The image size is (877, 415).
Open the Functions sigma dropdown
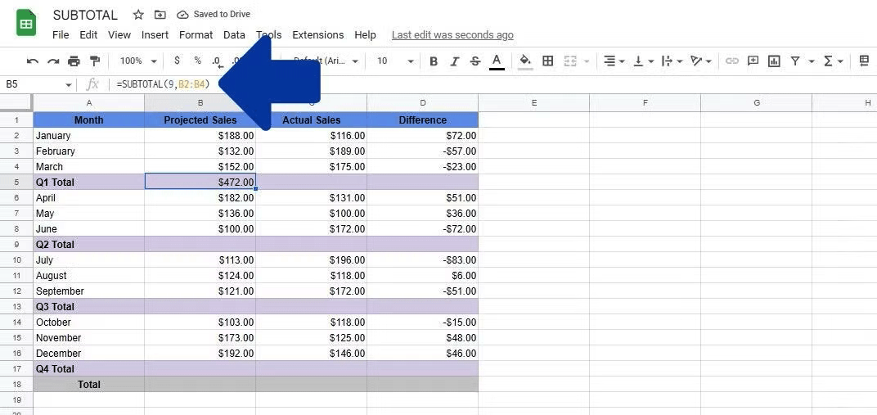point(834,61)
